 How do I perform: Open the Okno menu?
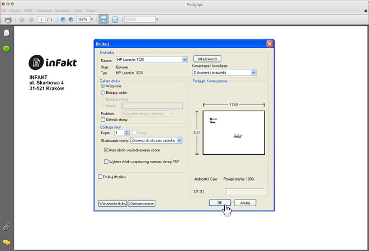click(78, 11)
